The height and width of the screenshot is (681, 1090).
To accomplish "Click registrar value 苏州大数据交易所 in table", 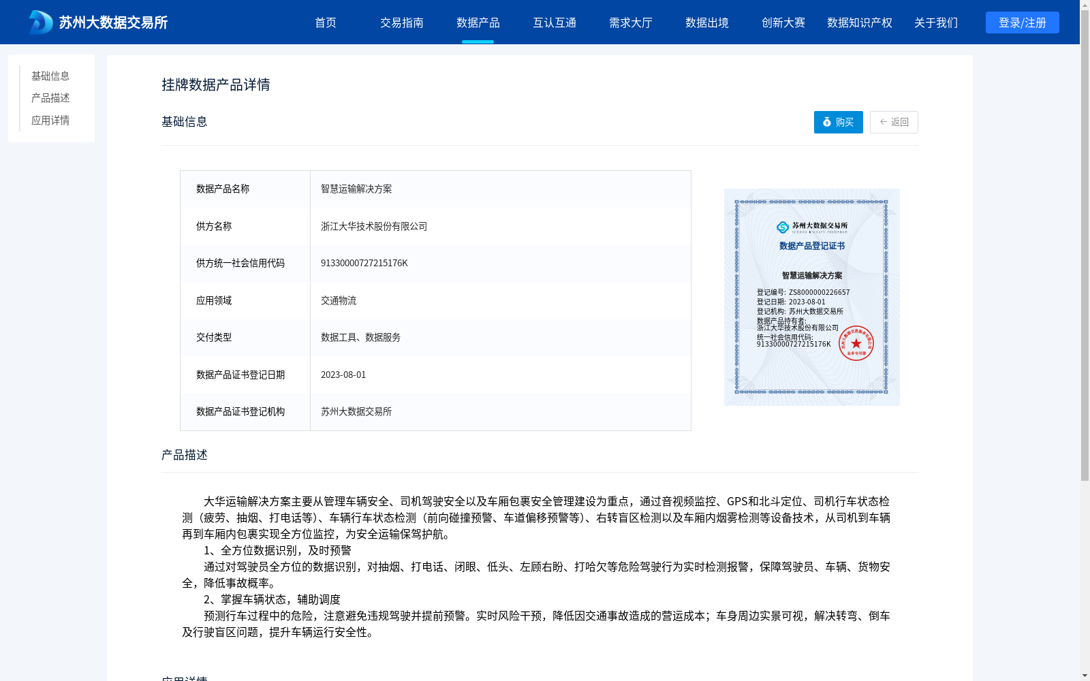I will (356, 411).
